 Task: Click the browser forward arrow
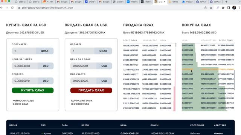pyautogui.click(x=7, y=7)
